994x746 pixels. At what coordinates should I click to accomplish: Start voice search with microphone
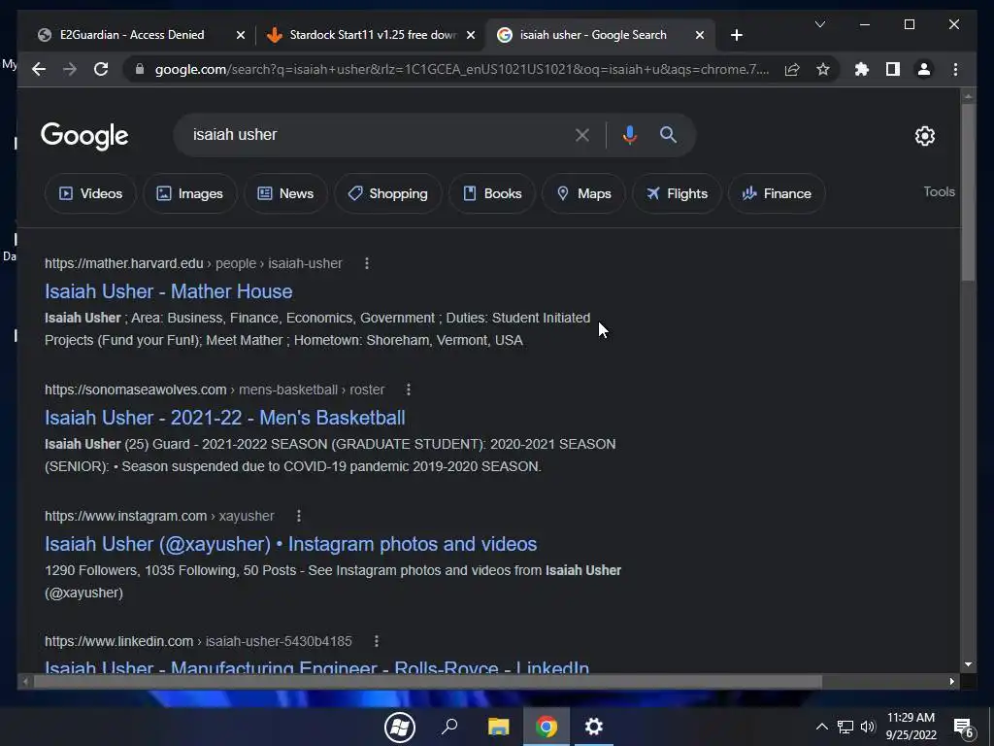[629, 134]
